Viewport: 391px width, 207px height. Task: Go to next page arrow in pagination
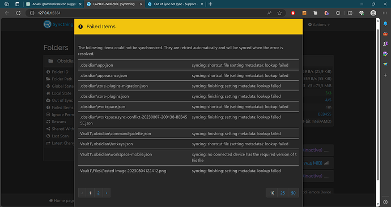pos(107,193)
